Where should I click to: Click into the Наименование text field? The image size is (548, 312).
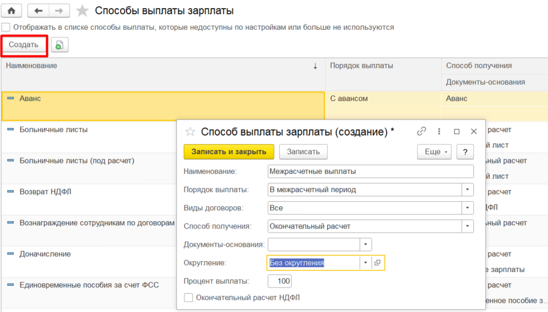[370, 171]
